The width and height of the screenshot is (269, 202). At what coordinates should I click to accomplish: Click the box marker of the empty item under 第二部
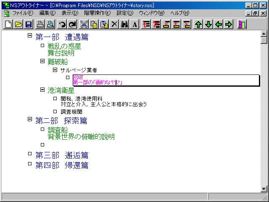point(42,145)
